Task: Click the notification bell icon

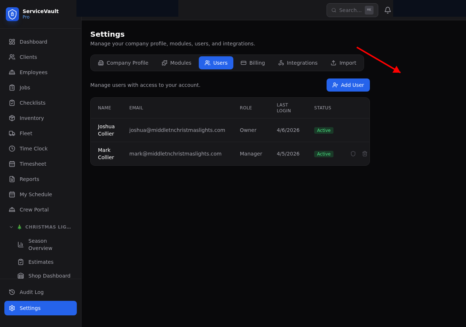Action: point(387,10)
